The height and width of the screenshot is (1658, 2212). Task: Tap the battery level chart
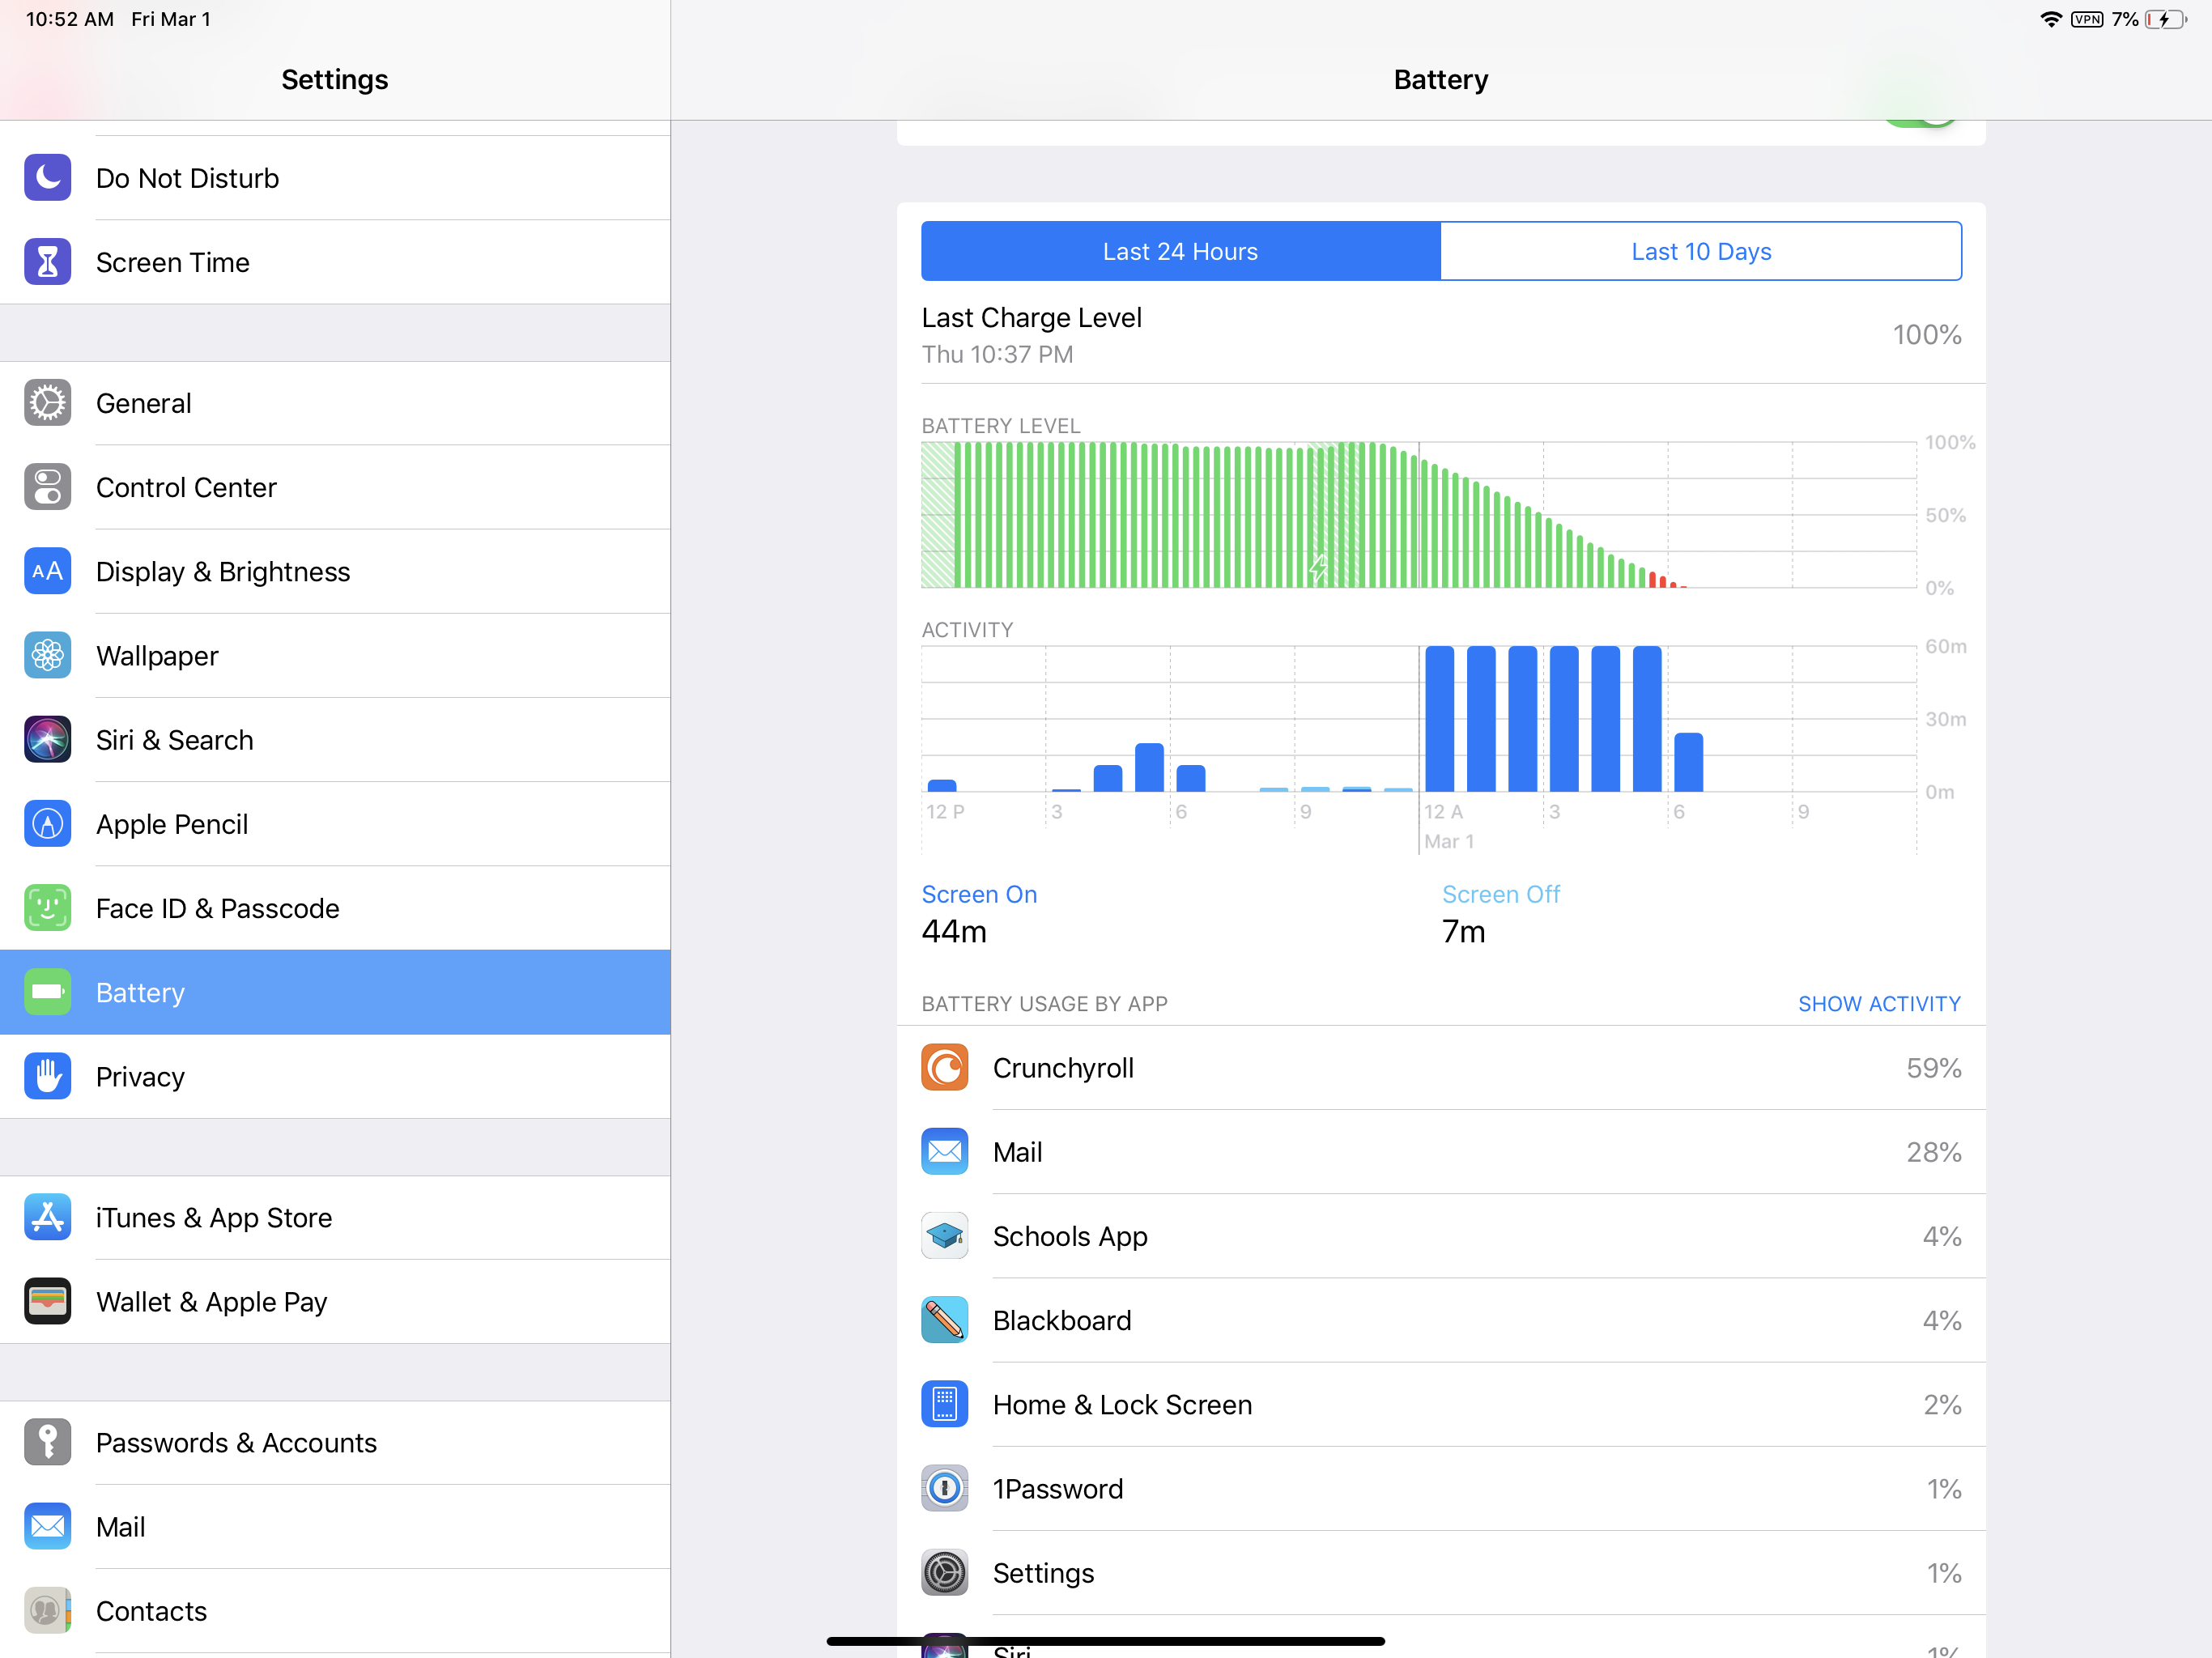1418,515
